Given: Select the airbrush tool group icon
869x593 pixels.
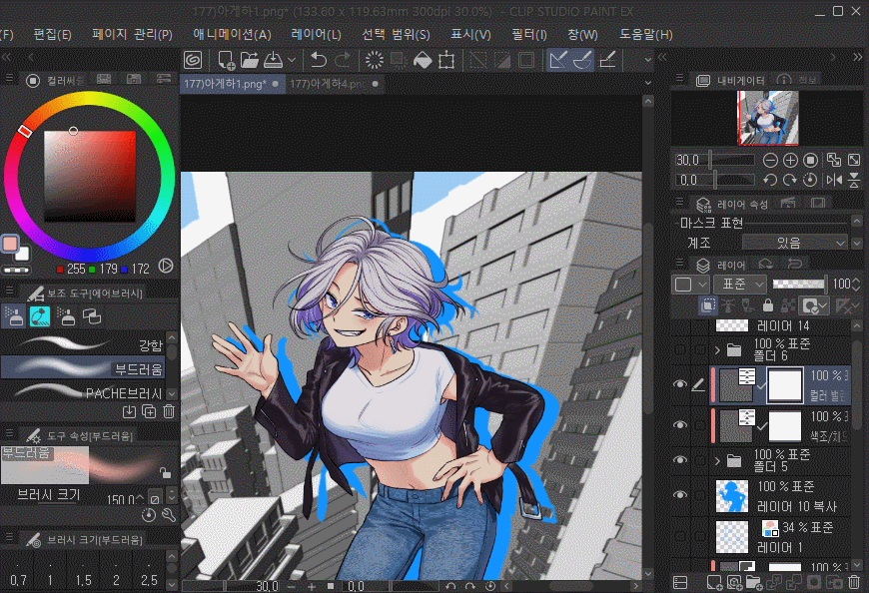Looking at the screenshot, I should [x=13, y=316].
